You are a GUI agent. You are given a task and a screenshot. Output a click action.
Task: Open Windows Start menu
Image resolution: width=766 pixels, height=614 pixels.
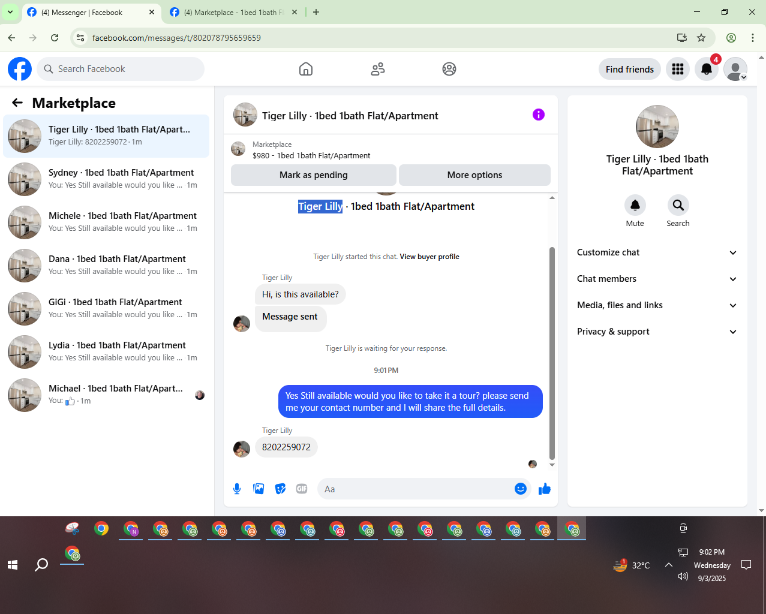[x=13, y=564]
